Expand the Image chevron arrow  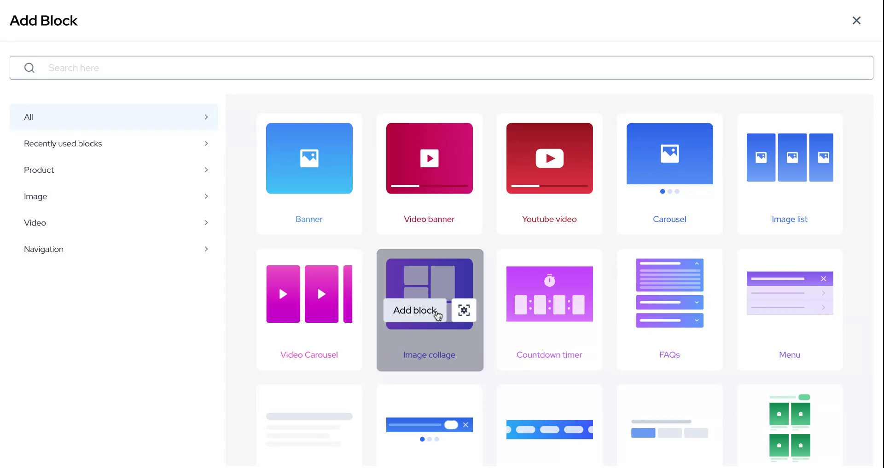coord(206,196)
